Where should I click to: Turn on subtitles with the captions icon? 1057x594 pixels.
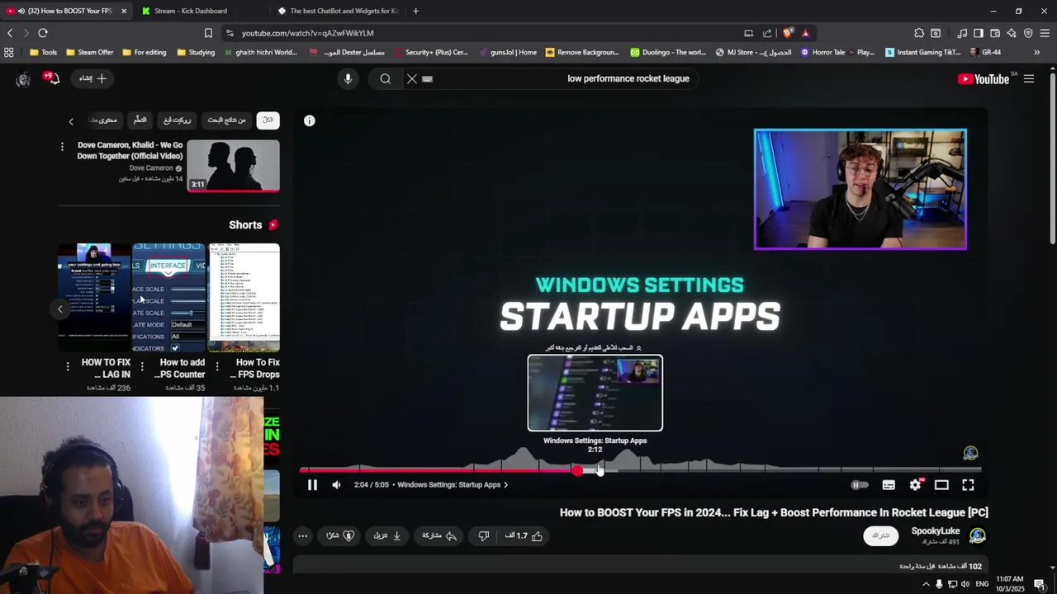(x=889, y=485)
